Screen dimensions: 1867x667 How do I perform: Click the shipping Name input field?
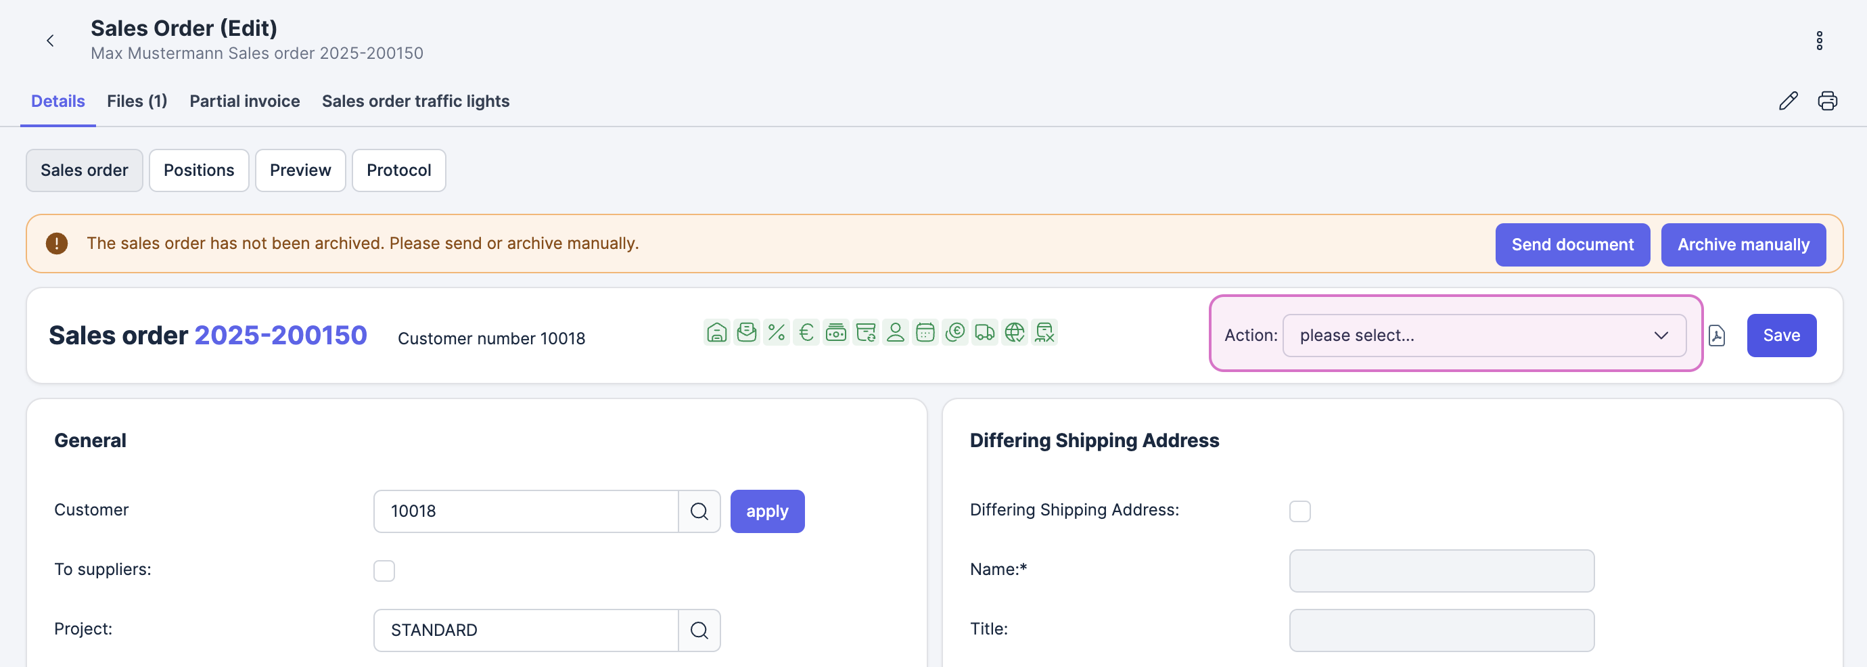tap(1441, 570)
